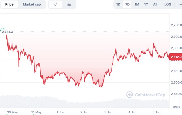The image size is (182, 115).
Task: Click the 3 Jun date label
Action: pos(108,112)
